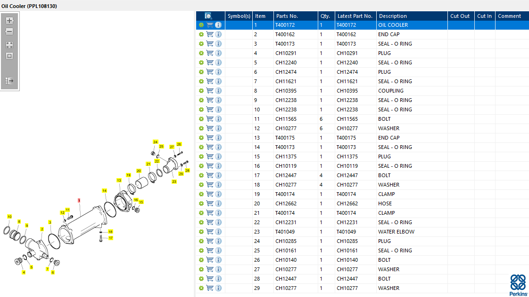Click gear icon for item 28 BOLT

[201, 279]
